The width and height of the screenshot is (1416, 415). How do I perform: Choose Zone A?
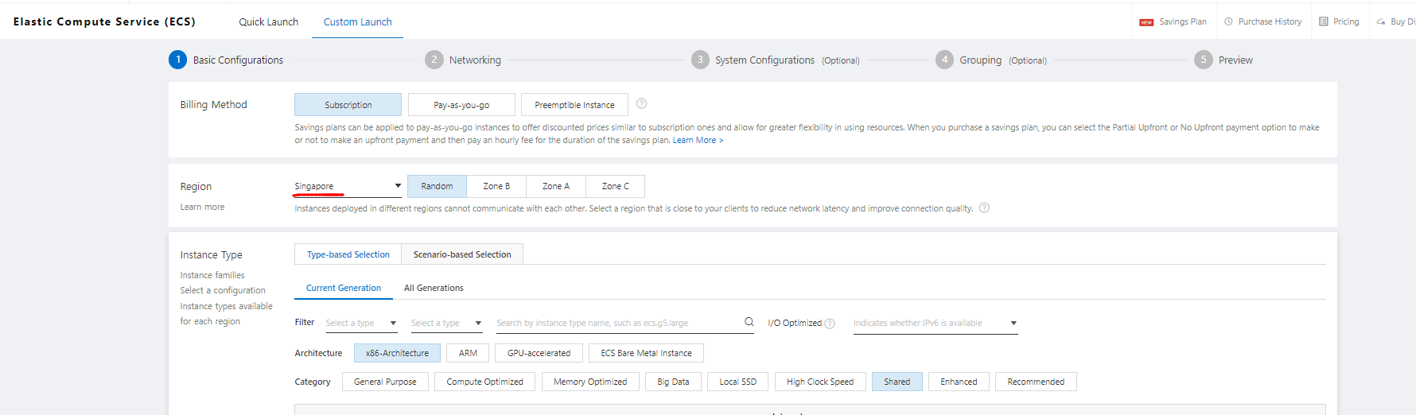[x=556, y=186]
